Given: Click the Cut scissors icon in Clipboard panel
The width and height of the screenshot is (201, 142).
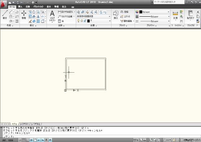Looking at the screenshot, I should click(x=198, y=12).
